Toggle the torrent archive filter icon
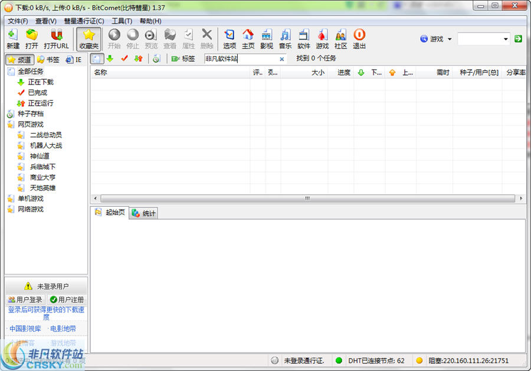The image size is (531, 371). [x=156, y=58]
